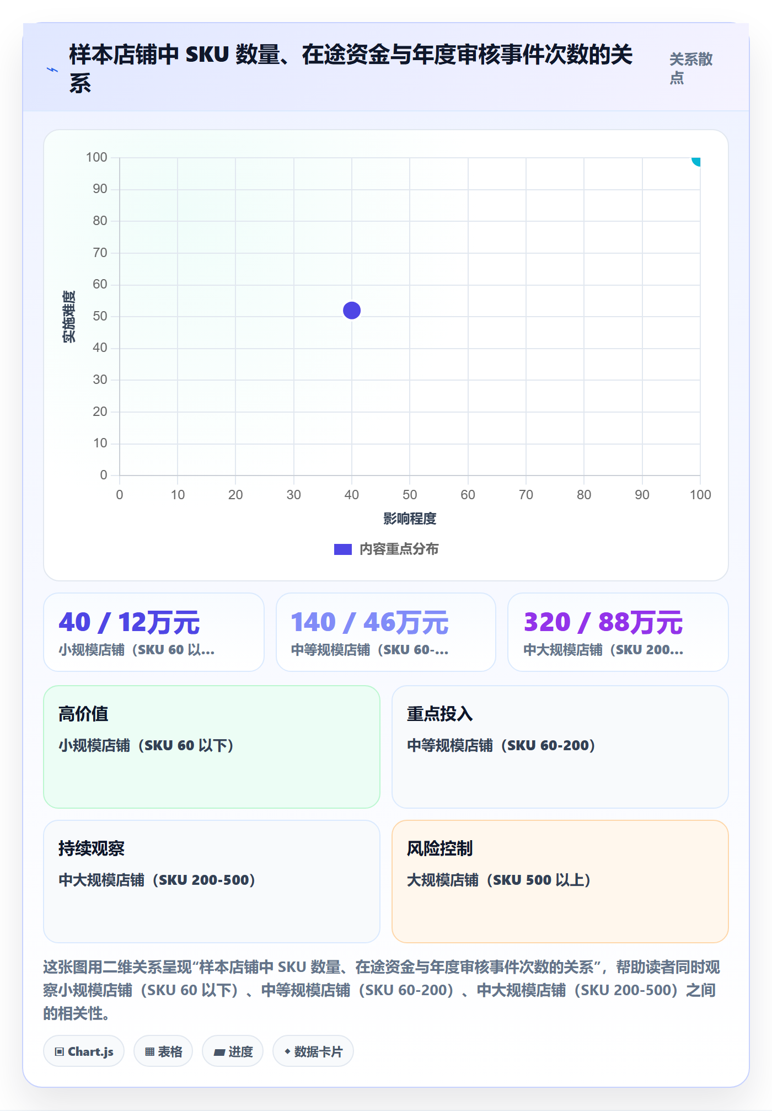Click the 中大规模店铺 caption under 320 / 88万元

tap(603, 650)
